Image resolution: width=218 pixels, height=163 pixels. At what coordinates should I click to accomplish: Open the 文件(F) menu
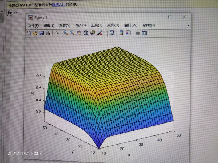33,25
